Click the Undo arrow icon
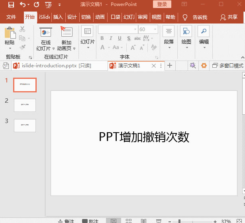 (x=23, y=5)
